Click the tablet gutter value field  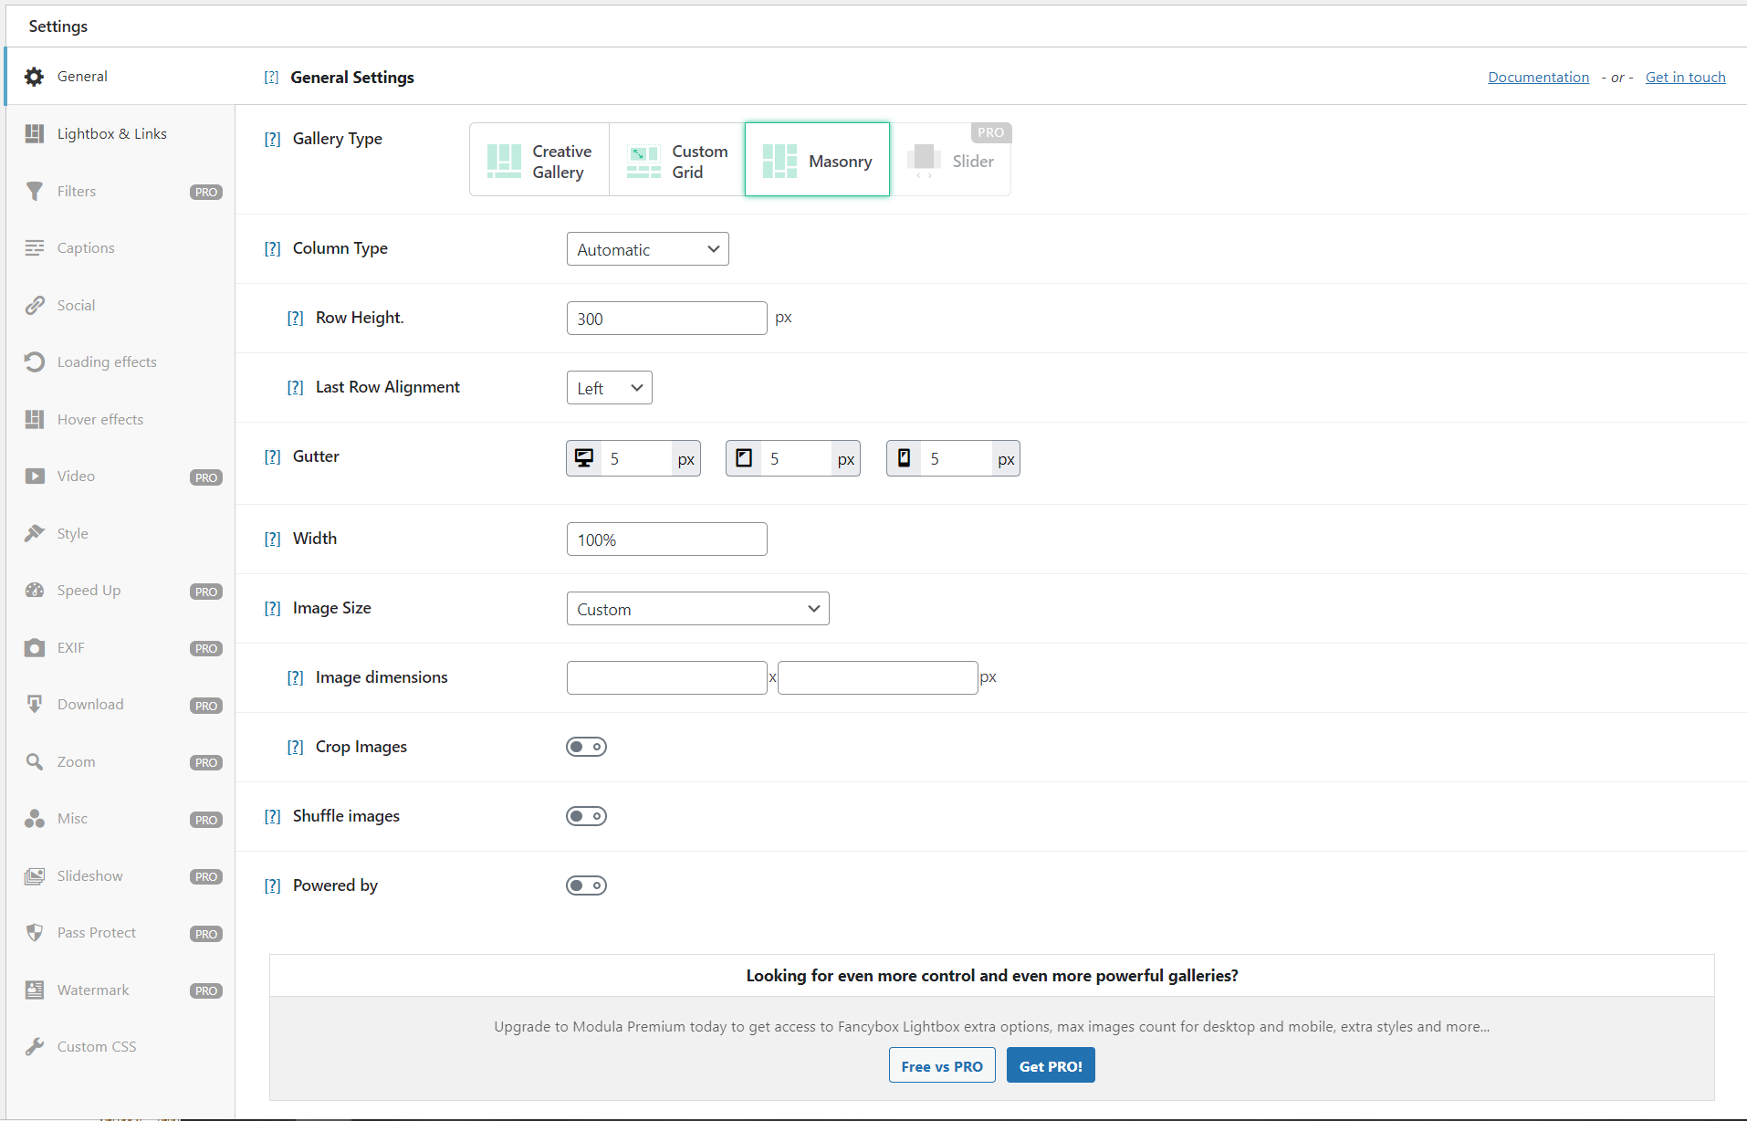[x=797, y=459]
